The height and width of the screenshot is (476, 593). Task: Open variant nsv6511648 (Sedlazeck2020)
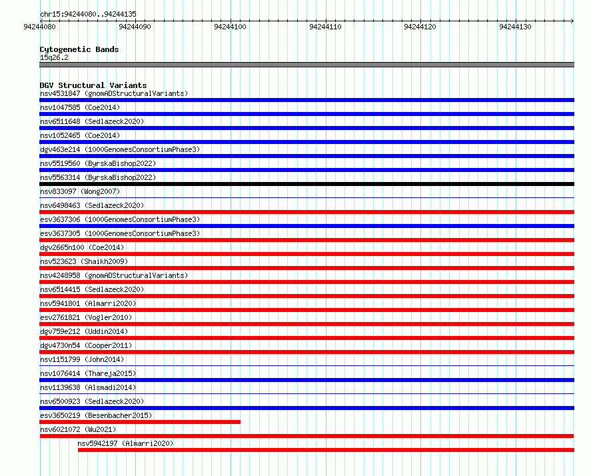coord(92,121)
